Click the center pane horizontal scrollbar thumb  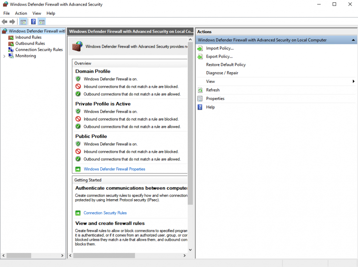104,255
